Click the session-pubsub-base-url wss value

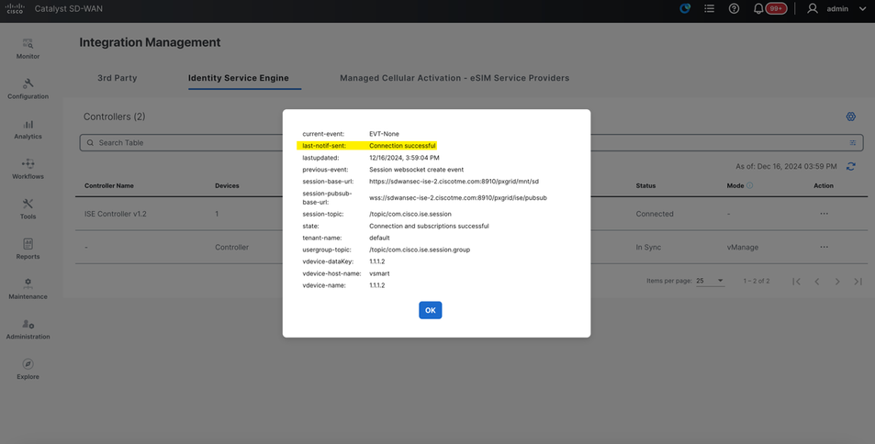(x=457, y=197)
